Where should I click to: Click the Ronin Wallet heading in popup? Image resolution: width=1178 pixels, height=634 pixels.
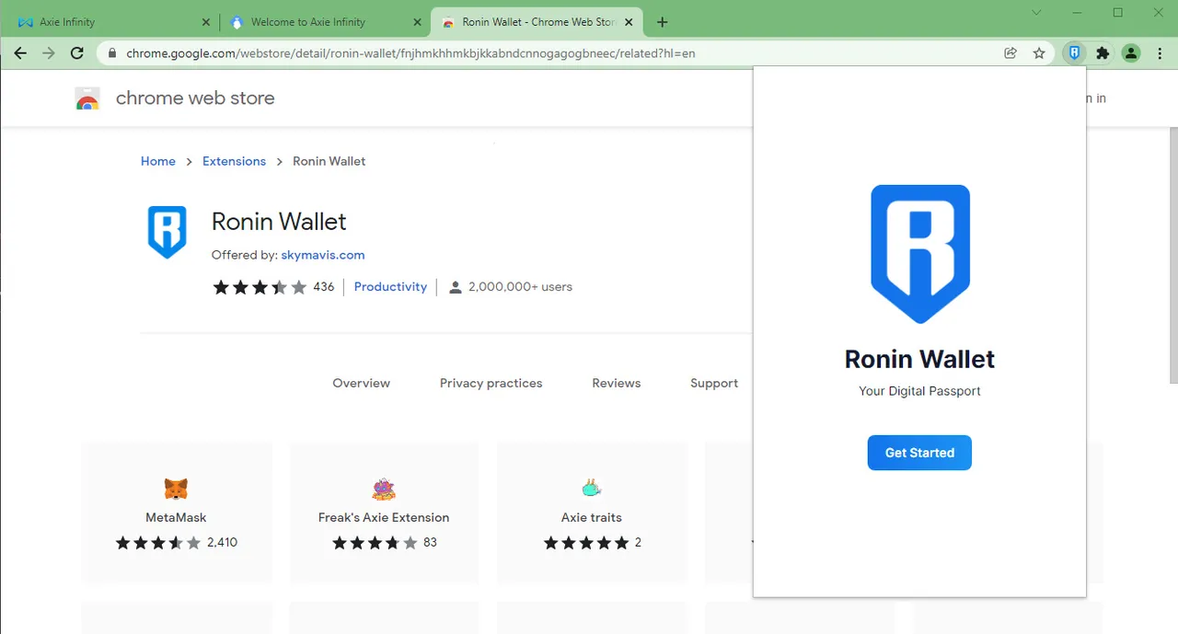point(919,359)
